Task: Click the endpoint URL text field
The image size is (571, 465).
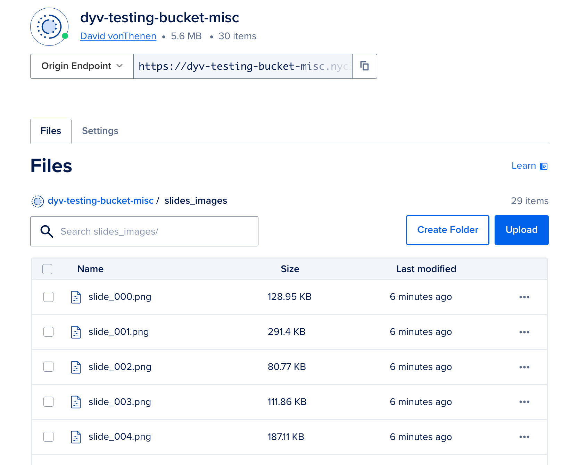Action: pyautogui.click(x=243, y=66)
